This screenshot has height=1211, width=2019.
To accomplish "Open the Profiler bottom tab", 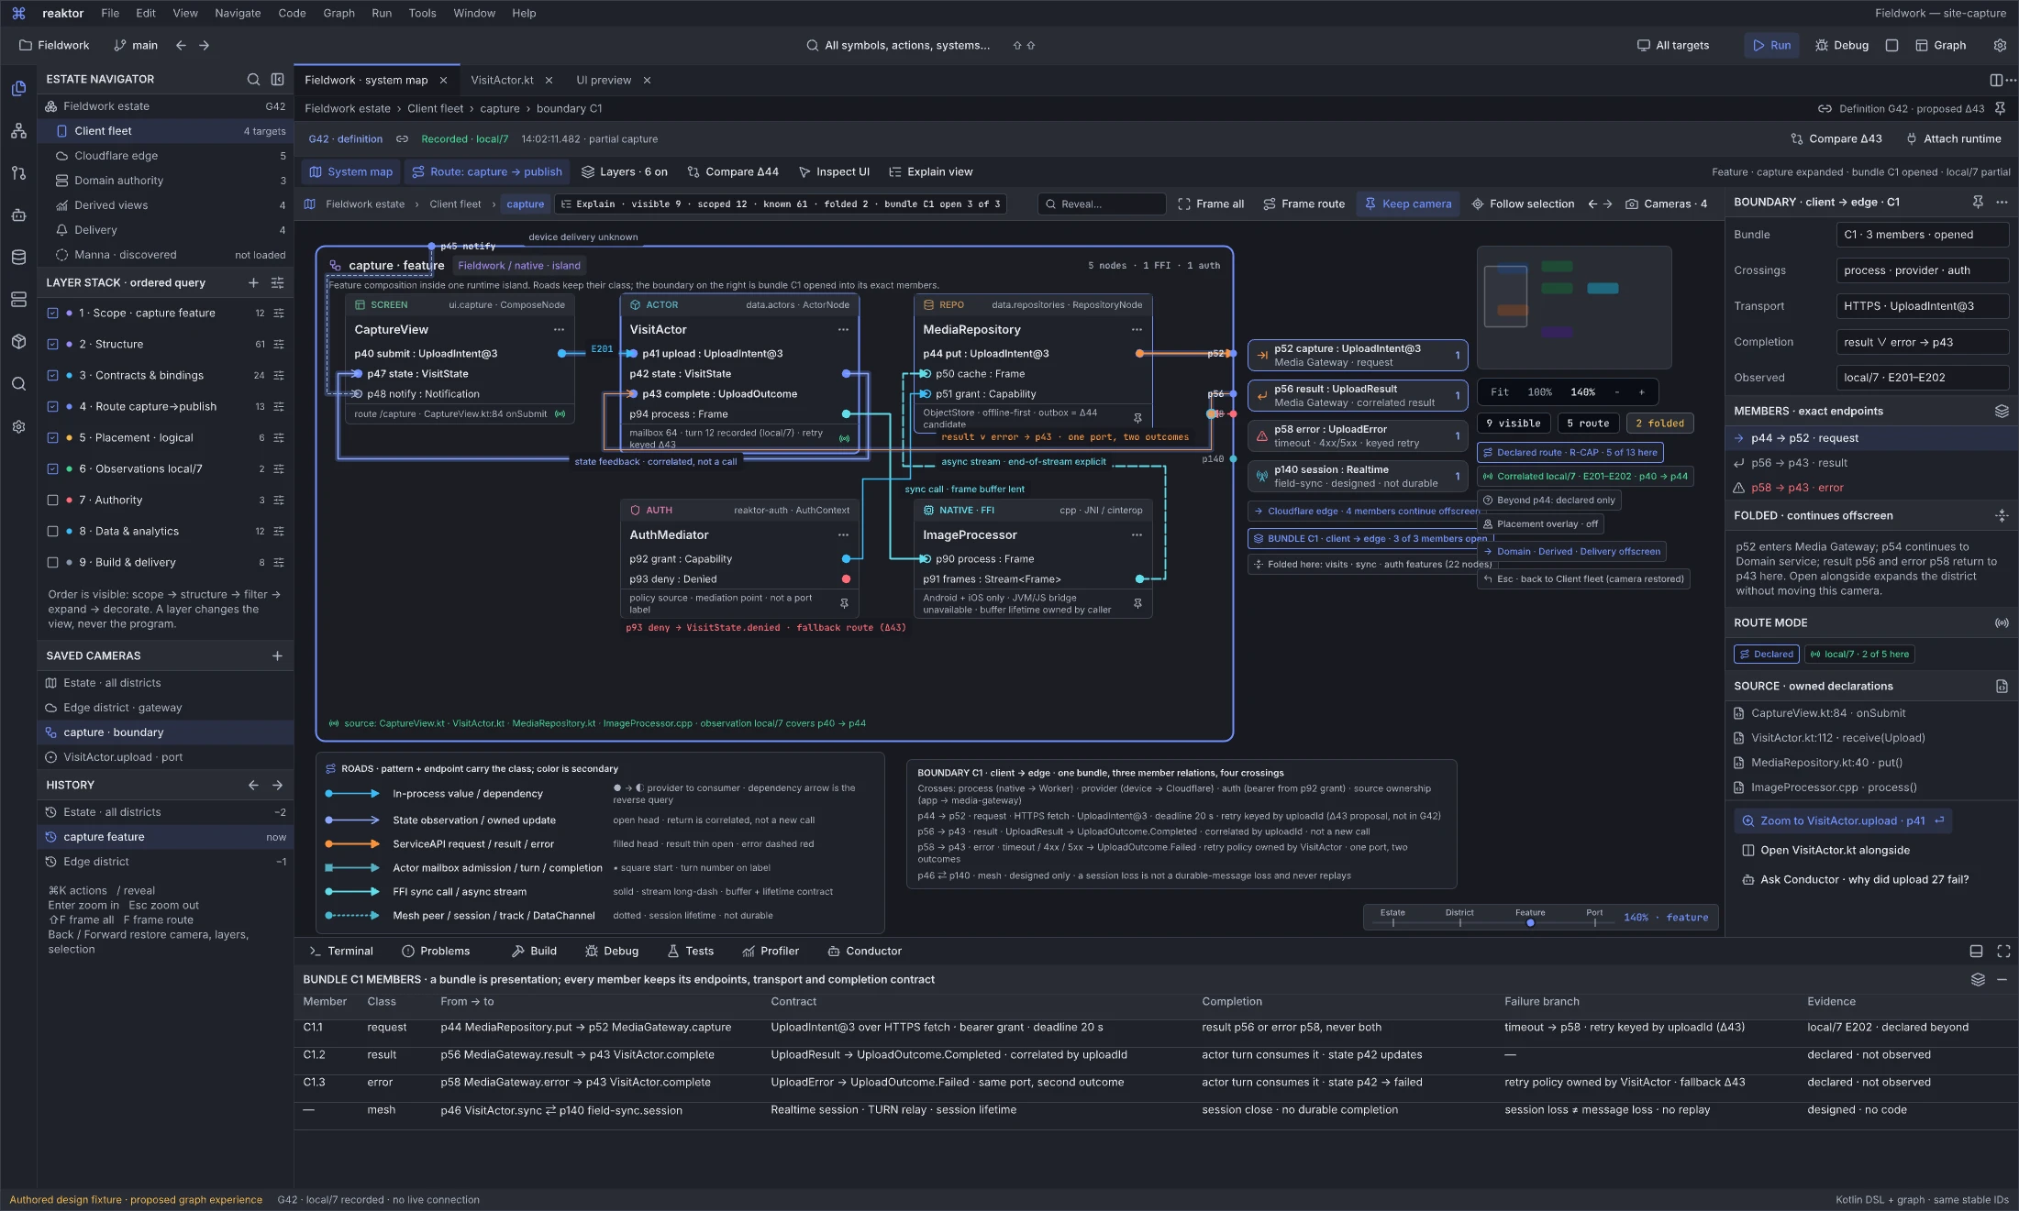I will 771,951.
